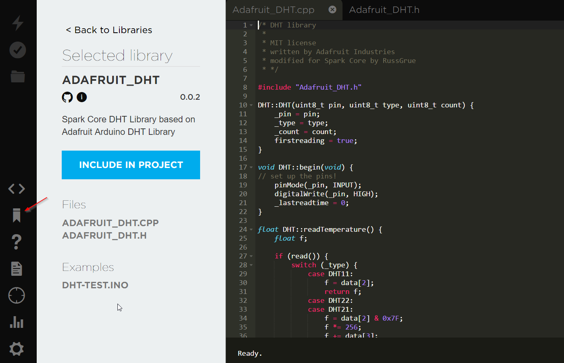
Task: Collapse the code fold at line 17
Action: pyautogui.click(x=251, y=168)
